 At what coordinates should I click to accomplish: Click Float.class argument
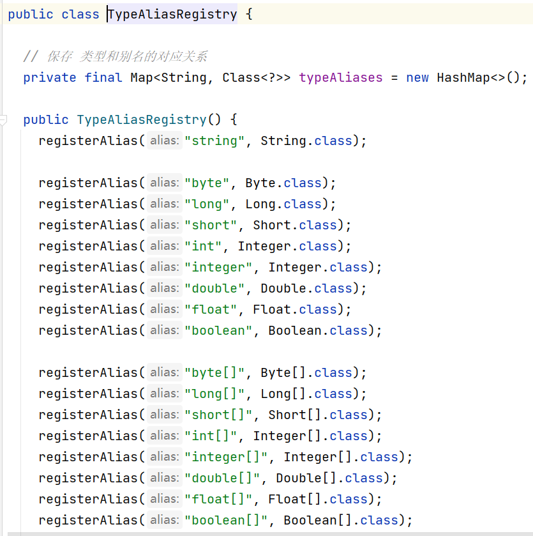point(295,310)
